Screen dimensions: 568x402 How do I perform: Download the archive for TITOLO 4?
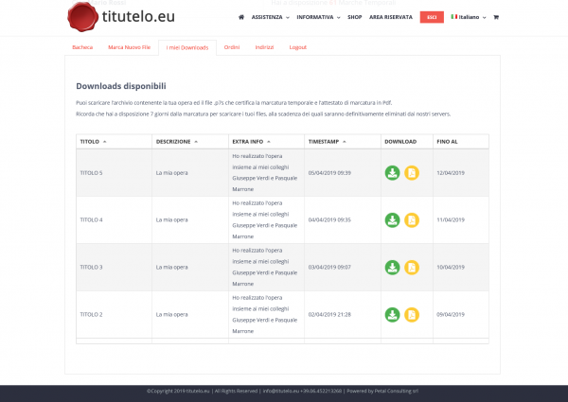[x=392, y=220]
